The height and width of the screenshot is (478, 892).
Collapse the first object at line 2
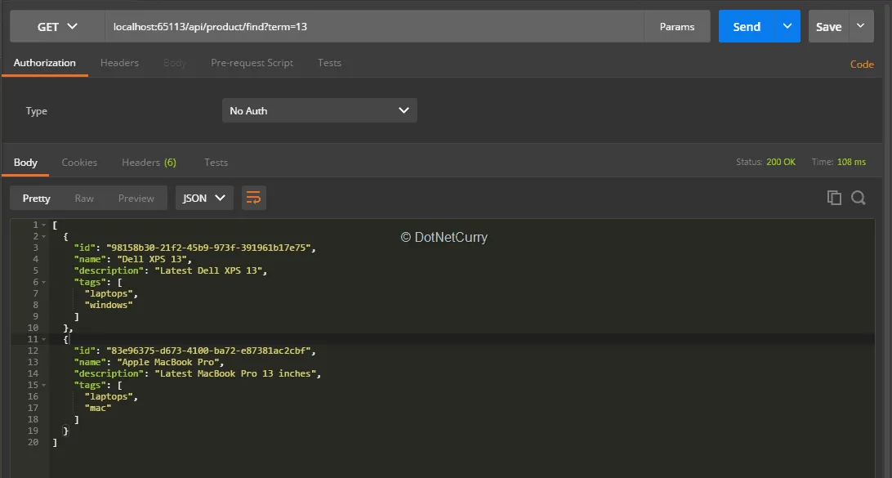[44, 236]
